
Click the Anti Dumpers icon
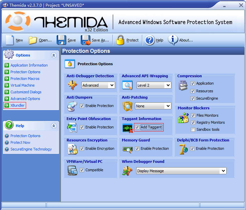(72, 106)
